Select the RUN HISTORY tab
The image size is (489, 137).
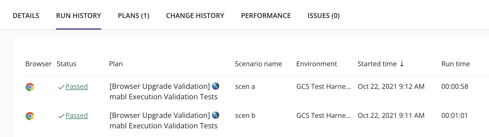[x=78, y=16]
